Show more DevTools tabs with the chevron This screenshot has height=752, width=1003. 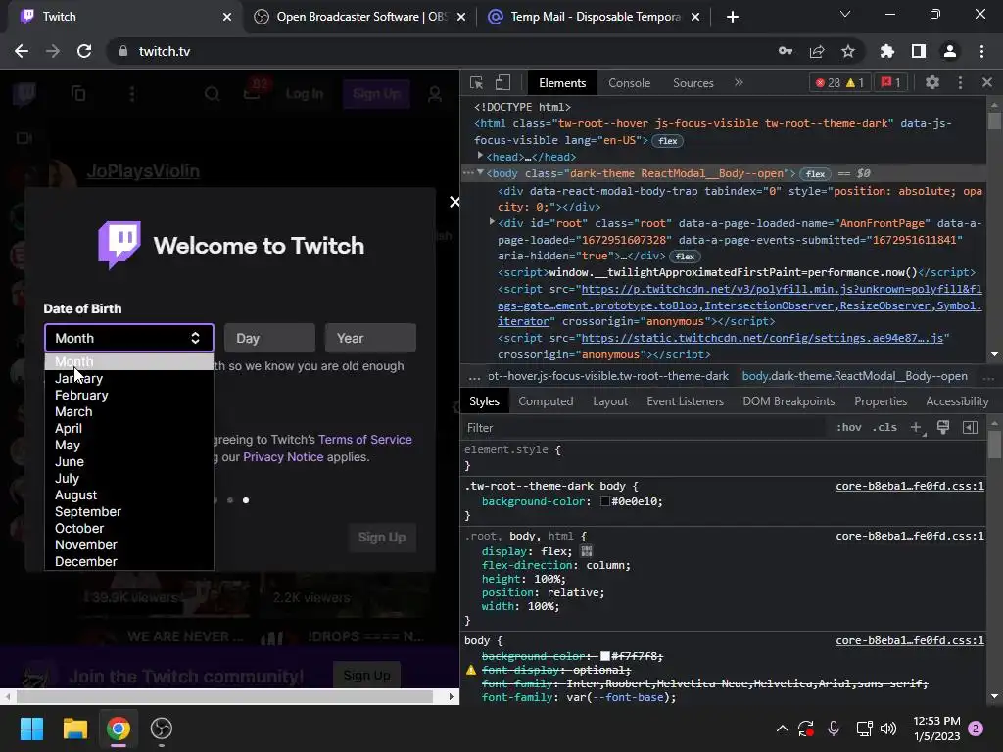pyautogui.click(x=739, y=82)
